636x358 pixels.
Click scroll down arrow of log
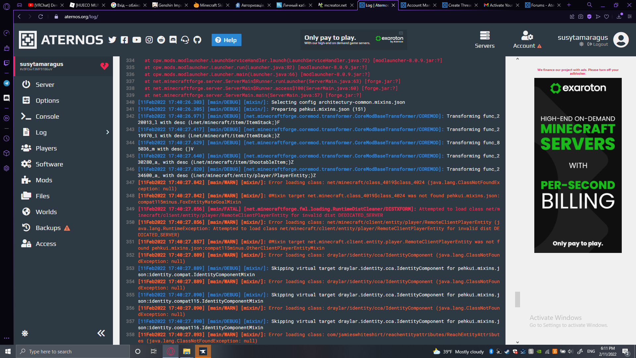coord(517,342)
